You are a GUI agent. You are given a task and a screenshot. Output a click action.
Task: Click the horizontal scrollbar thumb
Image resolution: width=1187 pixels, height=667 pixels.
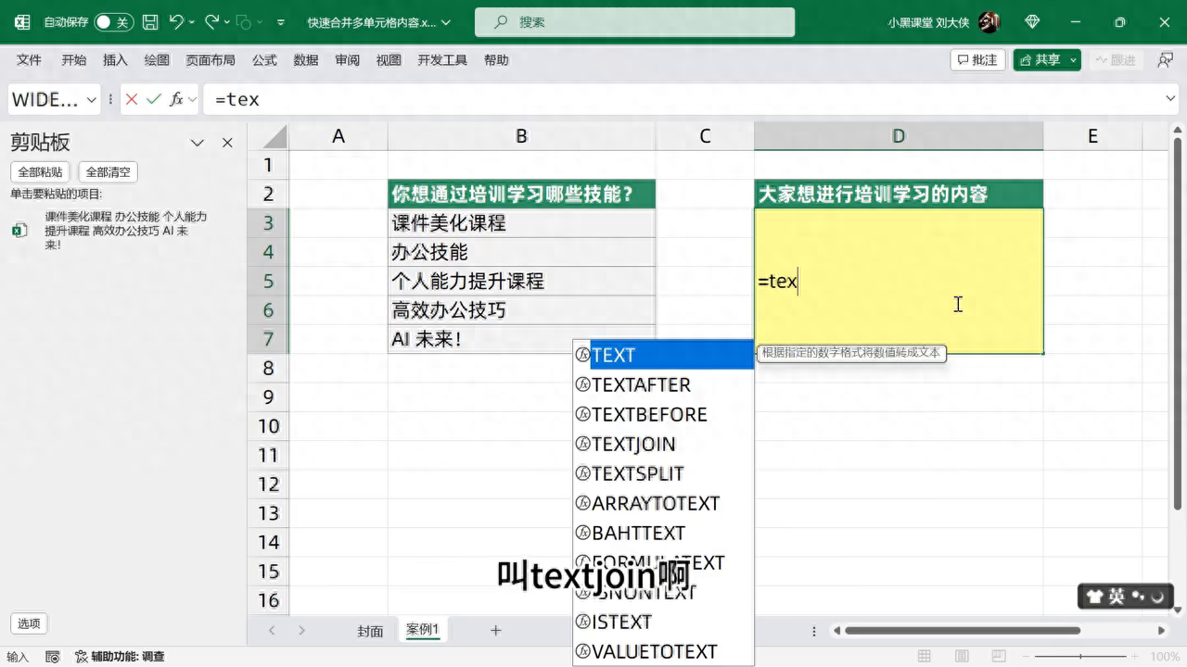(963, 631)
